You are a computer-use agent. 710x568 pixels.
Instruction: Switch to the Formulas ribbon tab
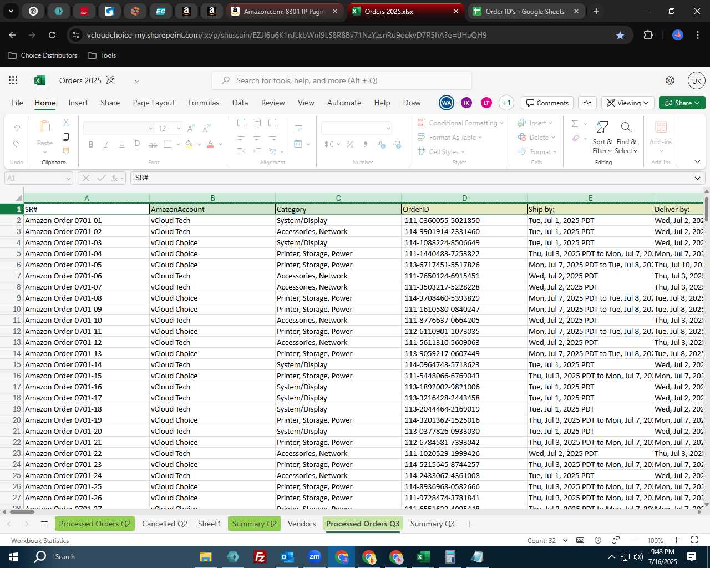click(x=204, y=103)
